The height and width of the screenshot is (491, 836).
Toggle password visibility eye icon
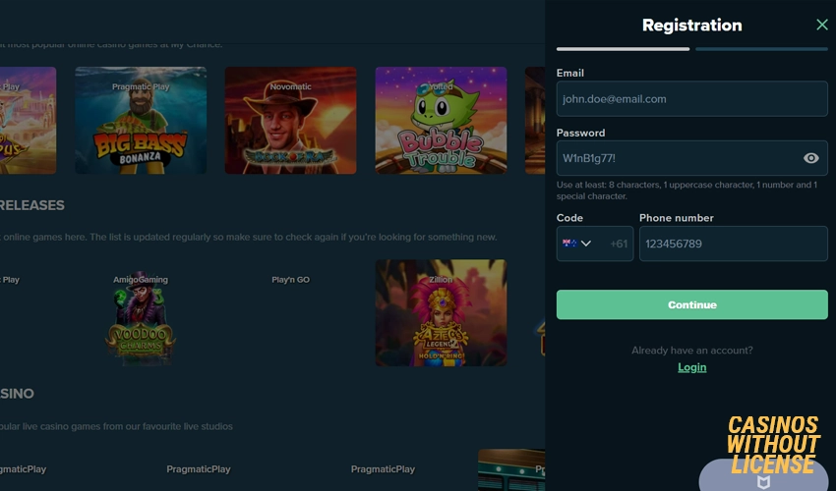pyautogui.click(x=810, y=158)
